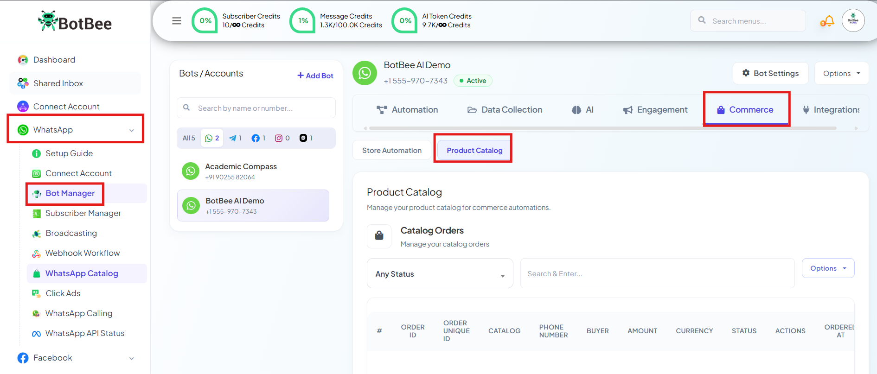The image size is (877, 374).
Task: Filter bots by the black channel icon
Action: [306, 138]
